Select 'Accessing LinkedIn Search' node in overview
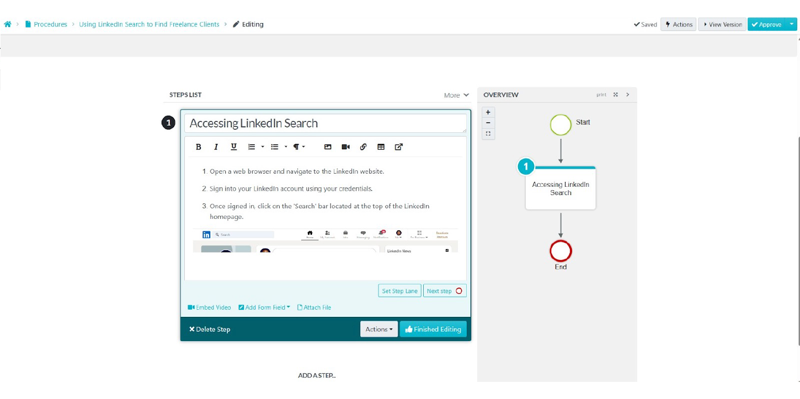The width and height of the screenshot is (800, 399). coord(561,188)
